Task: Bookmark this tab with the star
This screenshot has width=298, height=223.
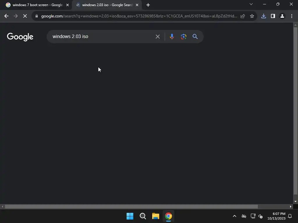Action: pyautogui.click(x=252, y=16)
